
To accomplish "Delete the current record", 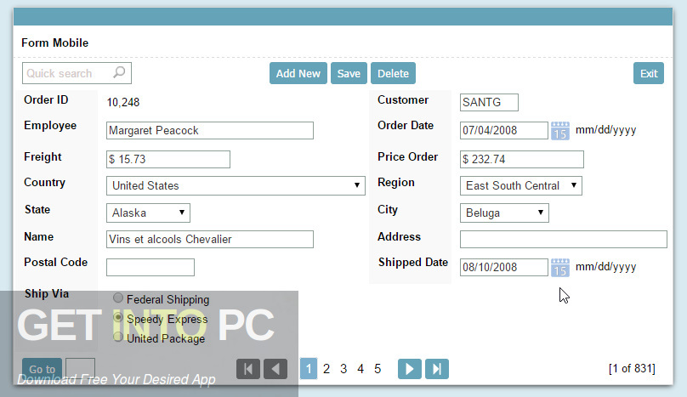I will (x=393, y=73).
